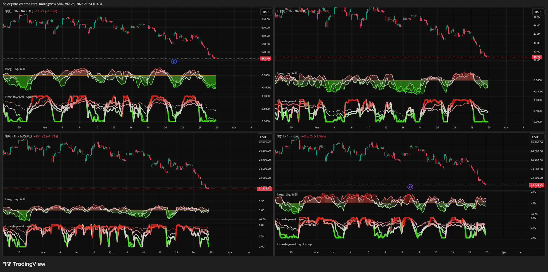Select the 562.49 price label on QQQ
Viewport: 548px width, 272px height.
pyautogui.click(x=265, y=59)
